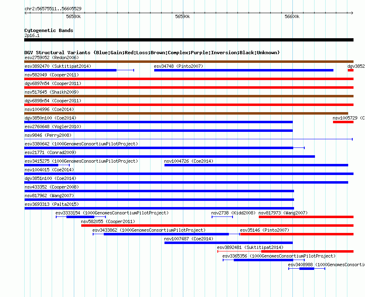Screen dimensions: 365x297
Task: Click the esv3365356 variant label
Action: tap(279, 256)
